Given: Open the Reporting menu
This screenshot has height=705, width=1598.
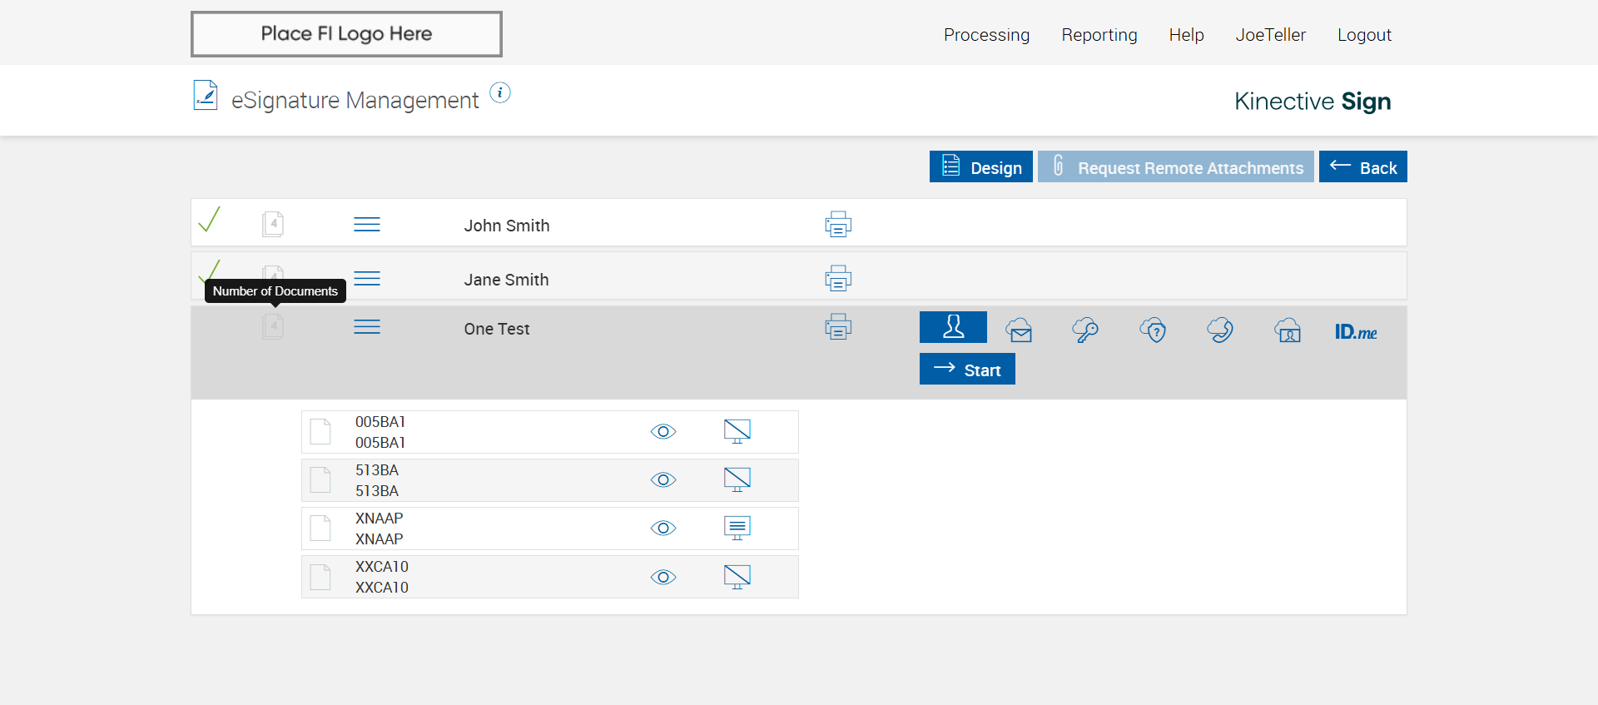Looking at the screenshot, I should pyautogui.click(x=1099, y=35).
